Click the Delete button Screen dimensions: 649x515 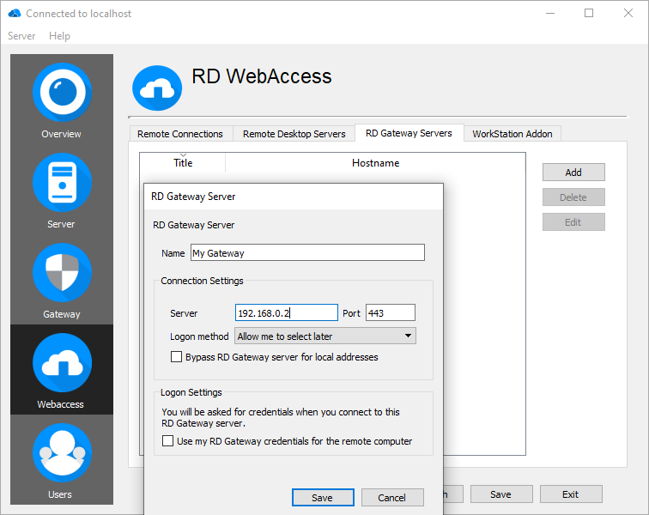[573, 197]
